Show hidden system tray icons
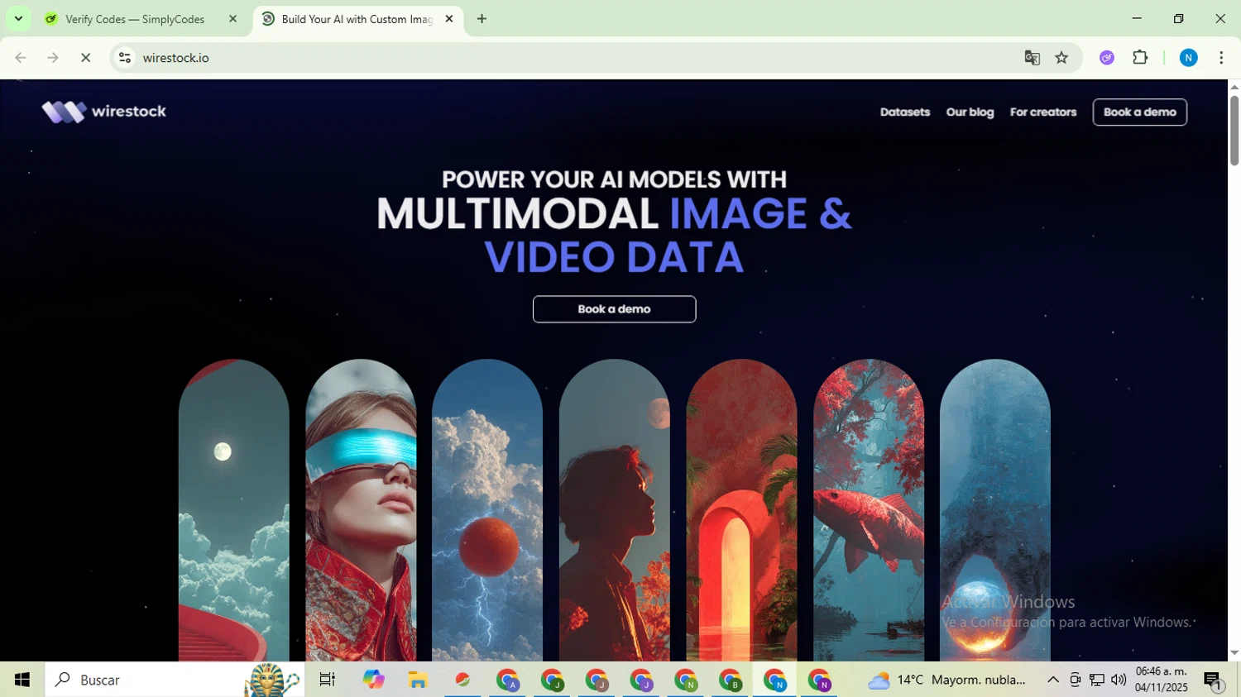 [x=1052, y=680]
